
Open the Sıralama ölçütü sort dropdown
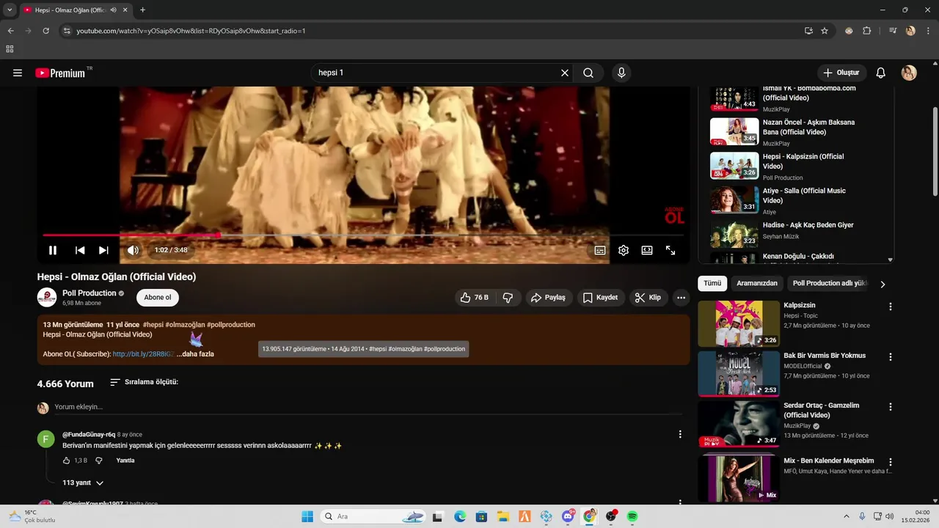pos(144,382)
